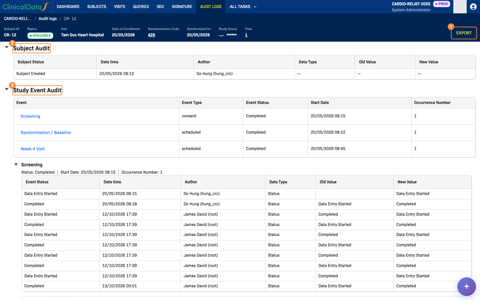
Task: Click the AVAILABLE status badge
Action: tap(40, 35)
